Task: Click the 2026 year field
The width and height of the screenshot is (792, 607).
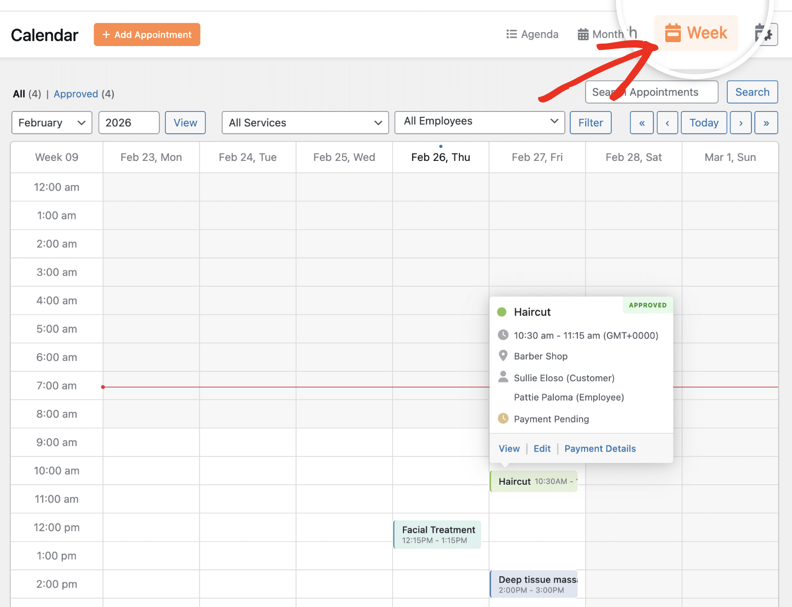Action: click(129, 123)
